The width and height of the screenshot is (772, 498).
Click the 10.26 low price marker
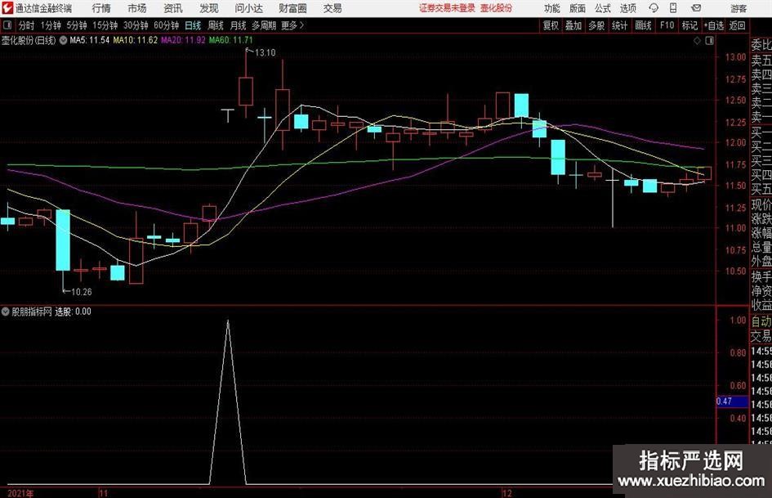[x=81, y=292]
